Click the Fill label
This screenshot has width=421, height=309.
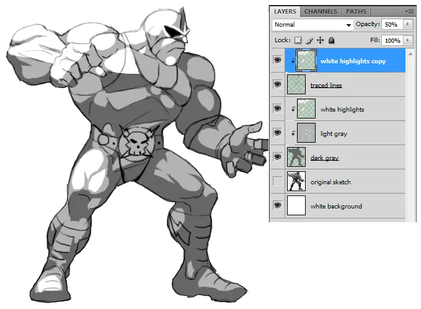[x=375, y=40]
